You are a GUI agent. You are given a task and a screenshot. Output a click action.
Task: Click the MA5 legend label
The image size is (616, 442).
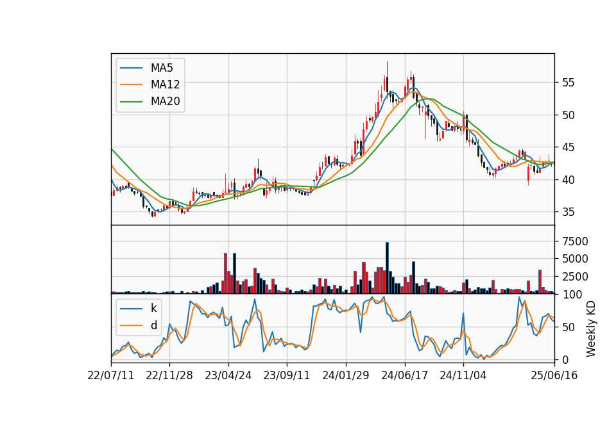[162, 68]
